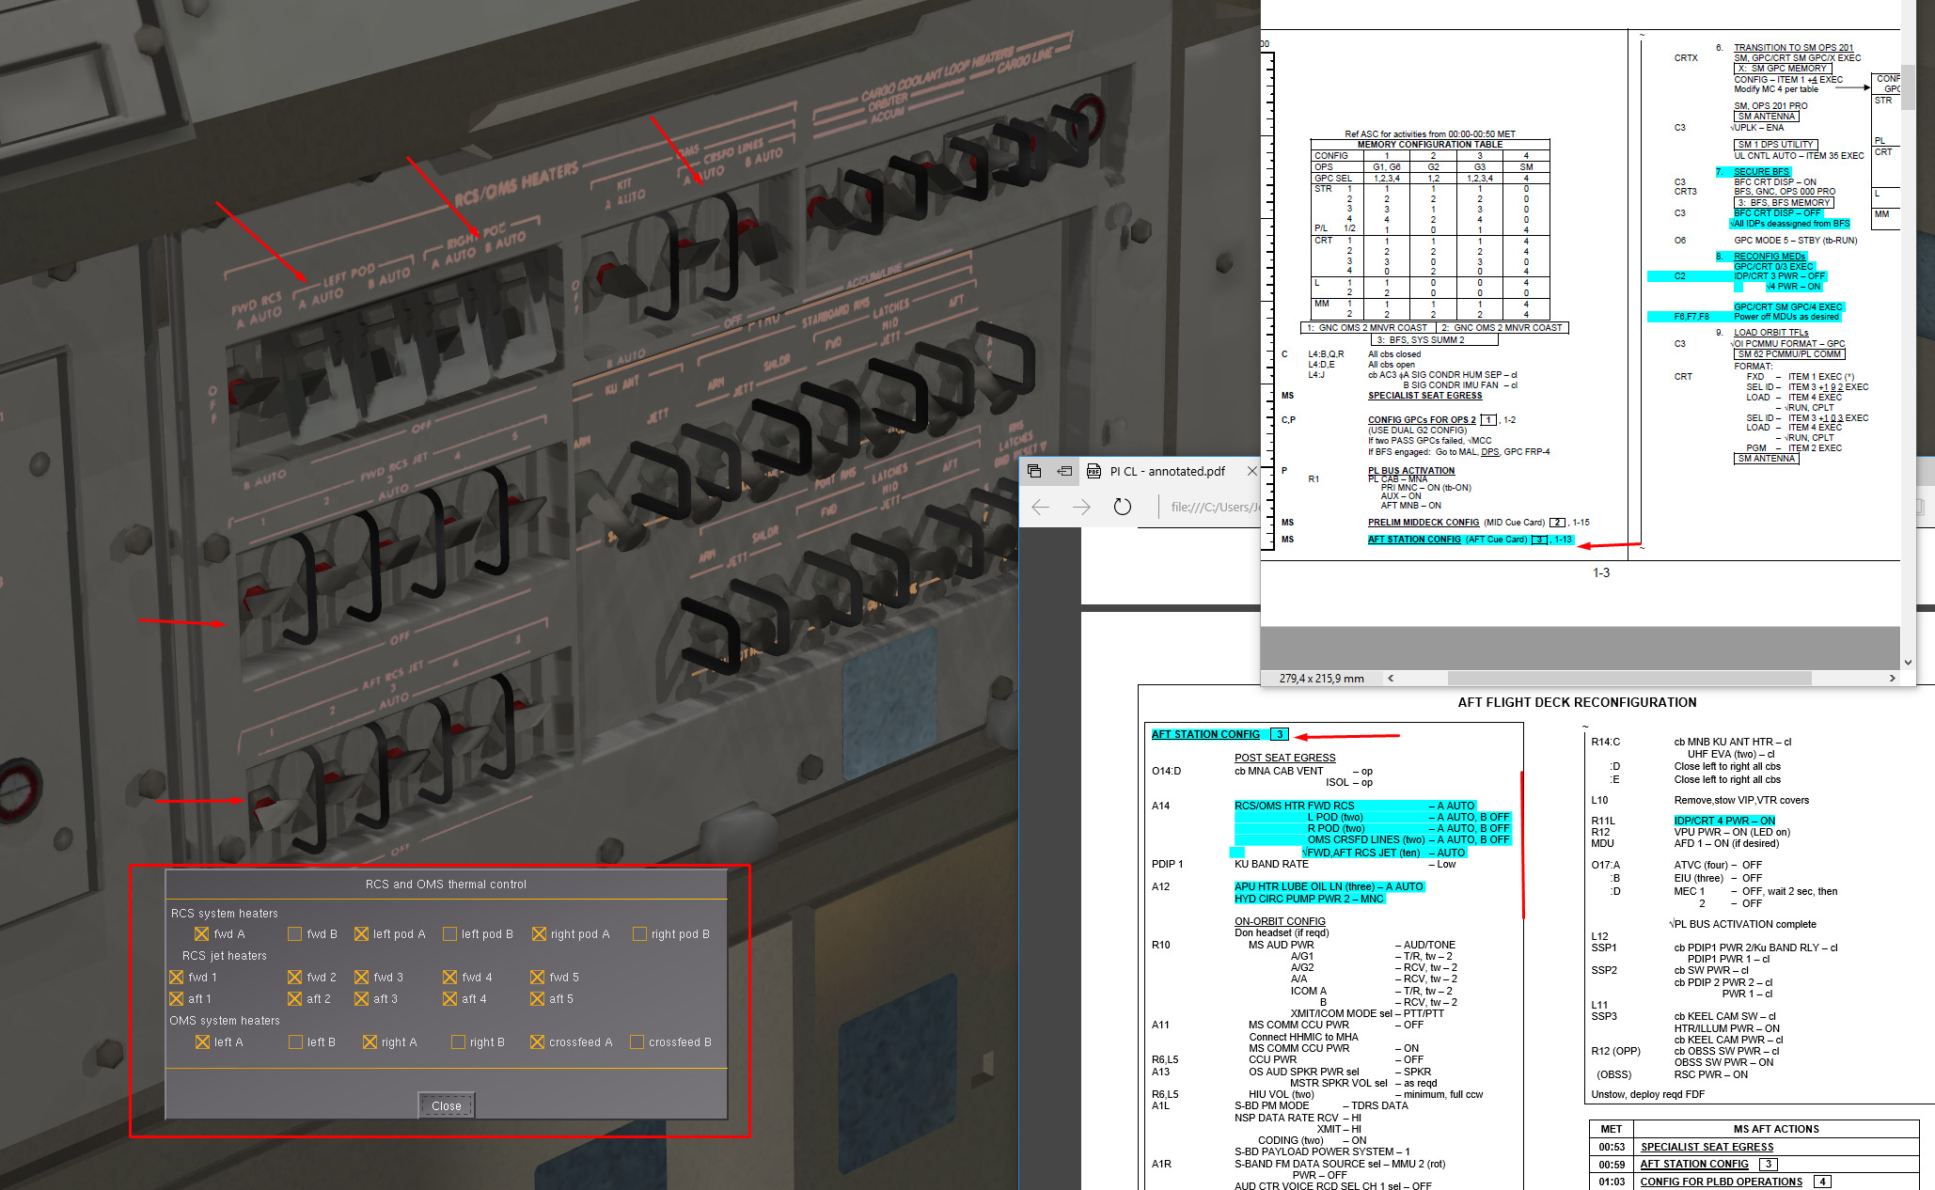Click the browser forward arrow
Screen dimensions: 1935x1190
[1081, 507]
